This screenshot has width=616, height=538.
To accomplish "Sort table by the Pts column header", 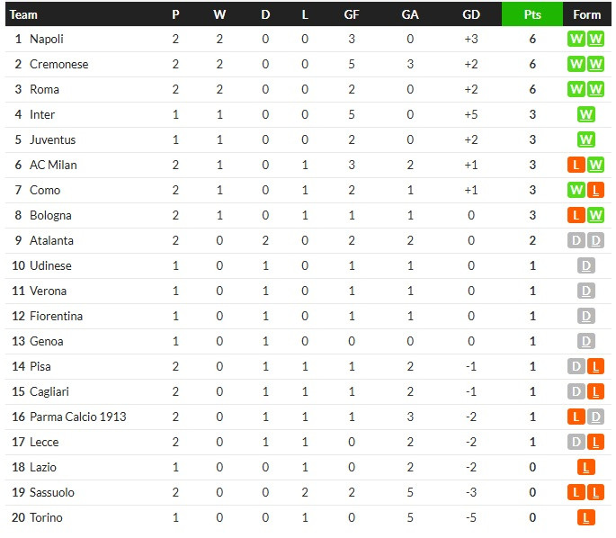I will tap(532, 14).
